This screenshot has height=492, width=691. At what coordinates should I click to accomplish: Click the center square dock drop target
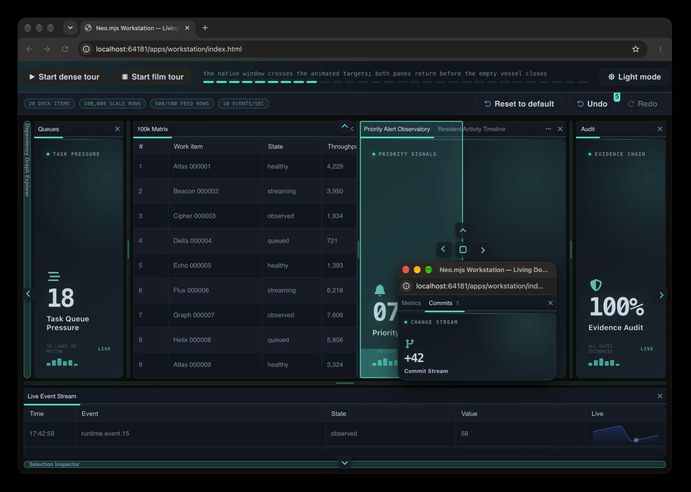[463, 249]
